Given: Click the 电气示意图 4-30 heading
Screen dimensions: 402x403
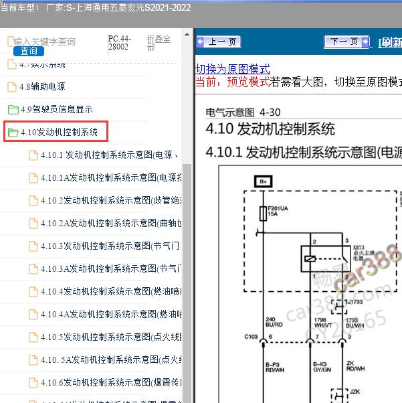Looking at the screenshot, I should click(x=243, y=112).
